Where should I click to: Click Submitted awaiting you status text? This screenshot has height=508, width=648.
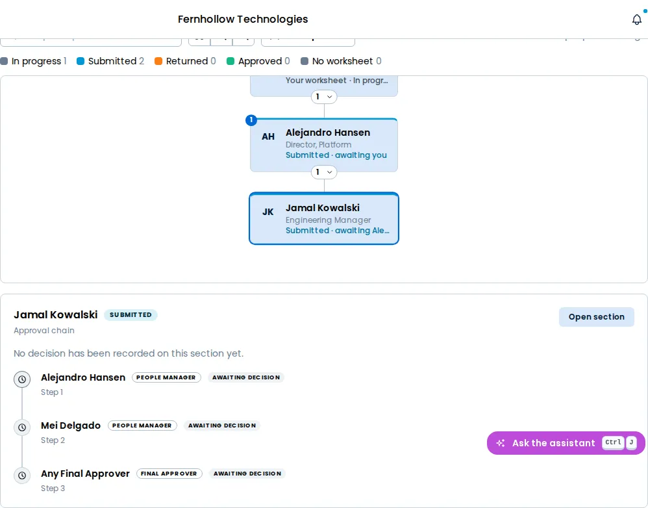pyautogui.click(x=336, y=155)
